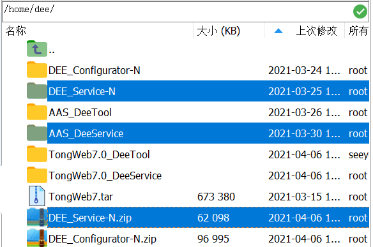
Task: Click the 上次修改 column header
Action: click(316, 31)
